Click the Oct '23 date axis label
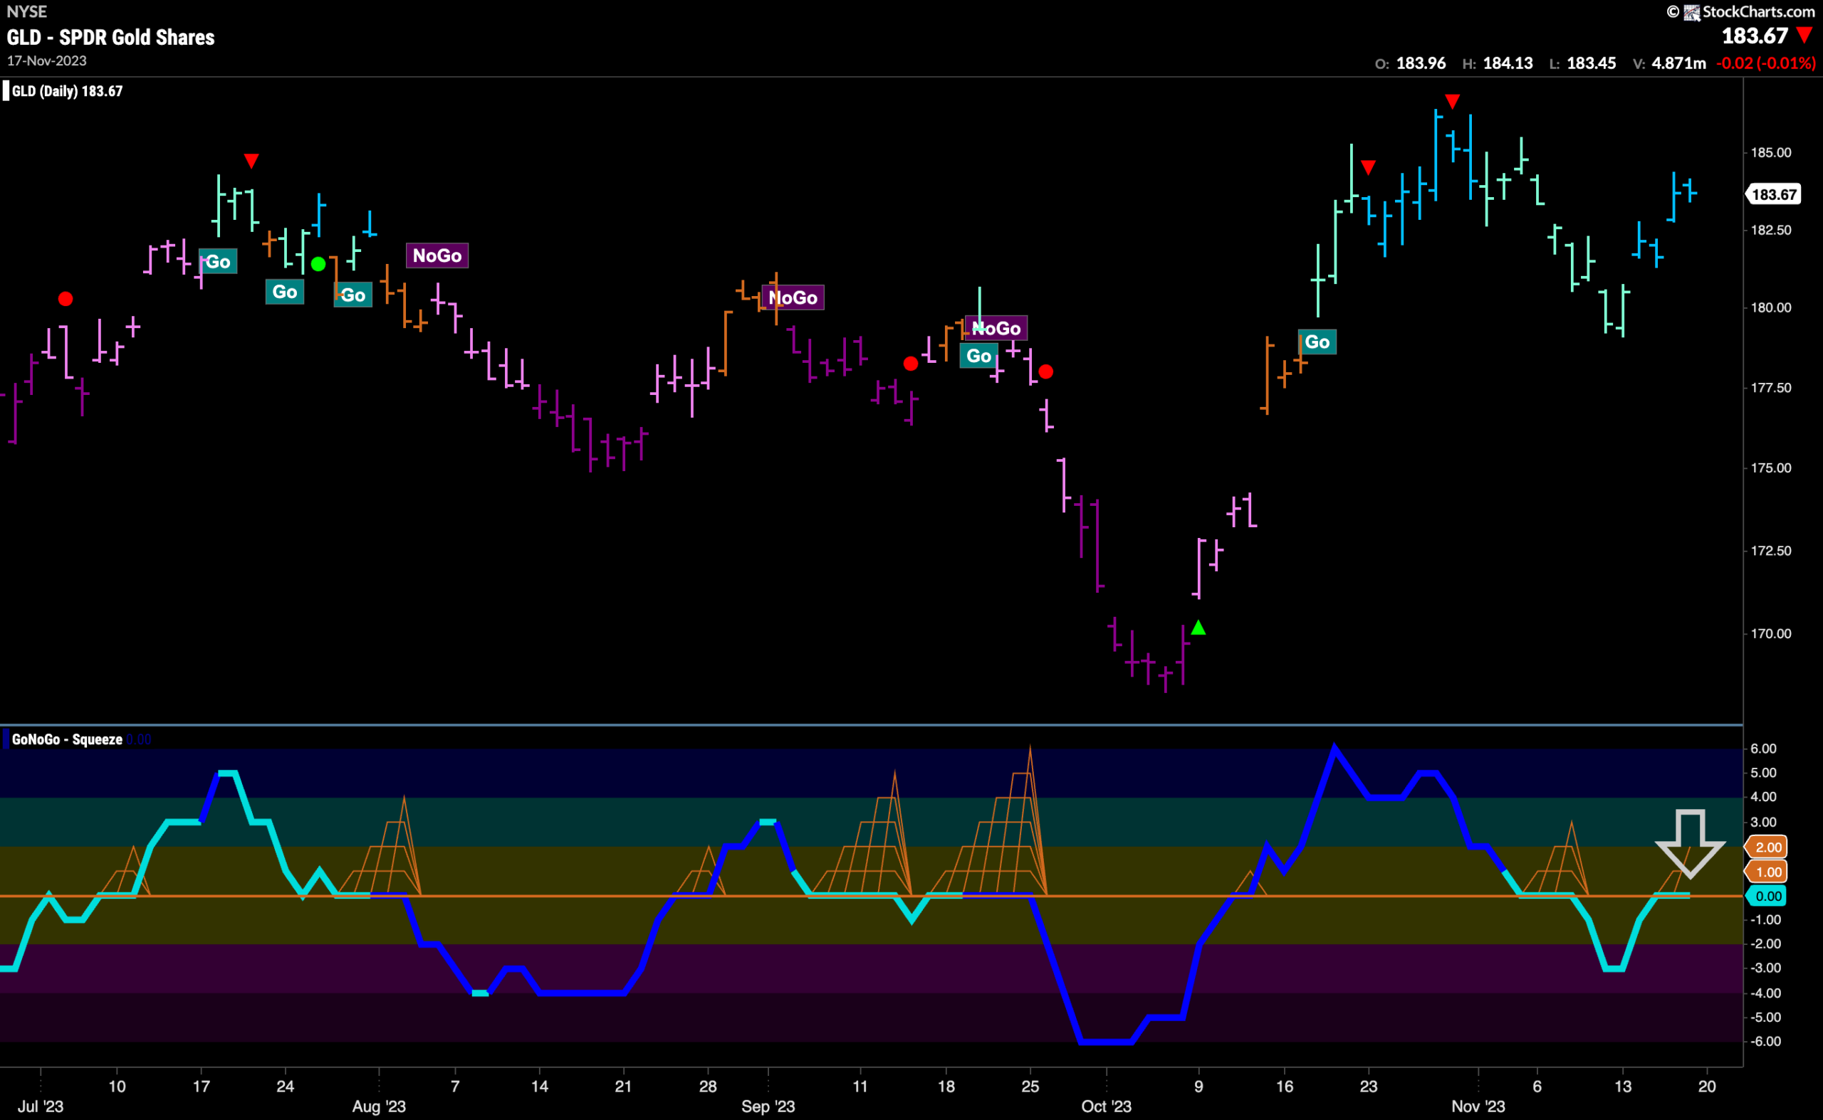 coord(1106,1106)
